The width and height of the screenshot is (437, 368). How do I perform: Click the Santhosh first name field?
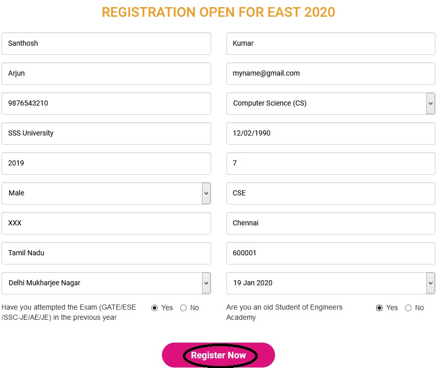[106, 44]
